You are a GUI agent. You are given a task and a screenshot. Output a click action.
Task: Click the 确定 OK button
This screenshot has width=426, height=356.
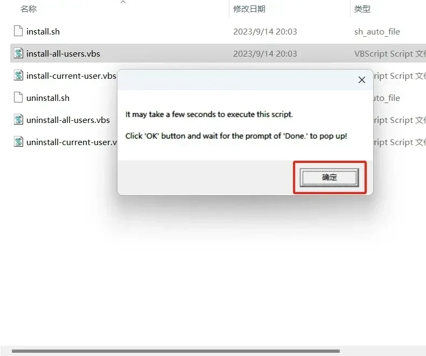coord(329,177)
